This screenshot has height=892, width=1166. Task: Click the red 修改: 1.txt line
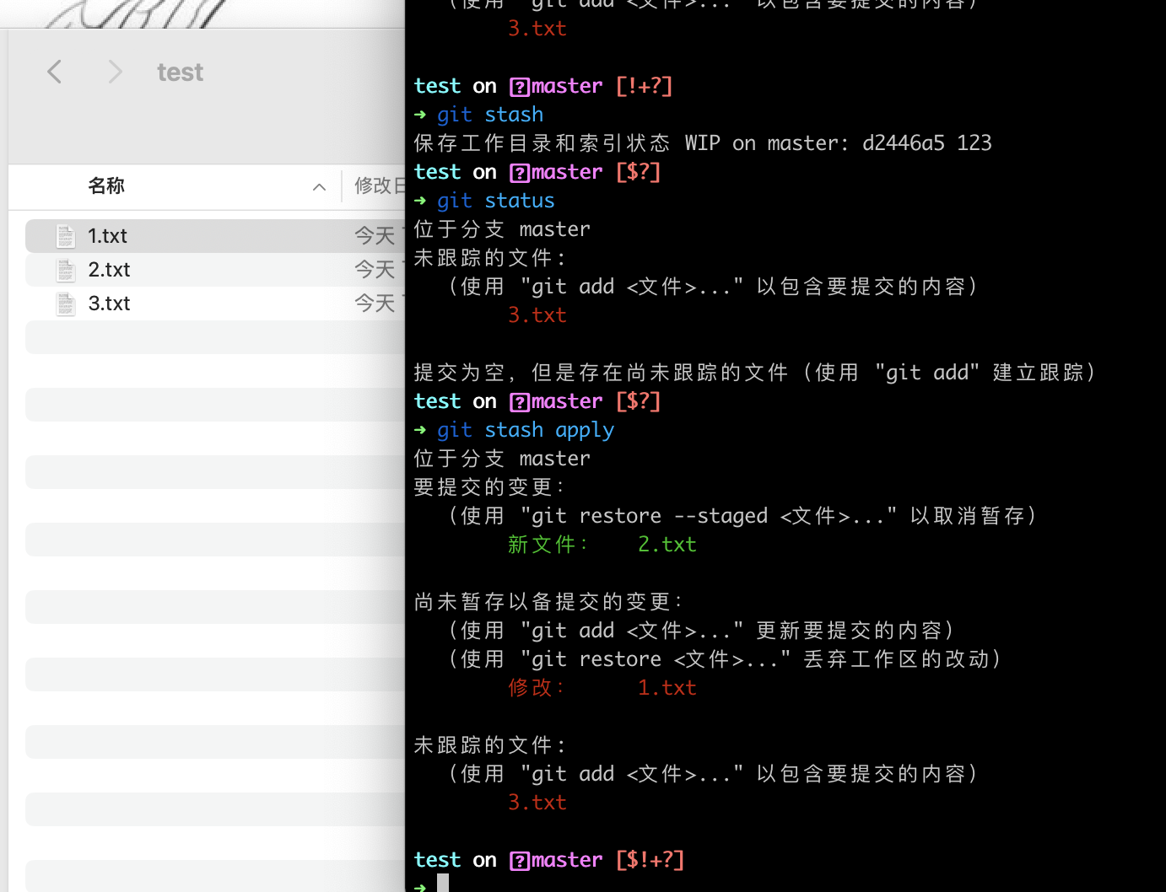click(x=602, y=688)
